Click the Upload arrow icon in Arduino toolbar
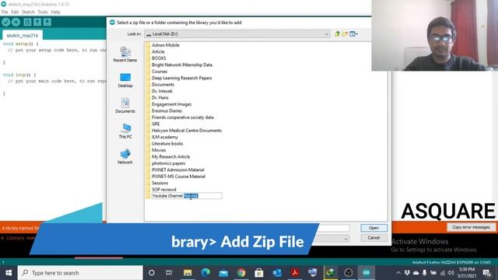Image resolution: width=498 pixels, height=280 pixels. tap(16, 22)
